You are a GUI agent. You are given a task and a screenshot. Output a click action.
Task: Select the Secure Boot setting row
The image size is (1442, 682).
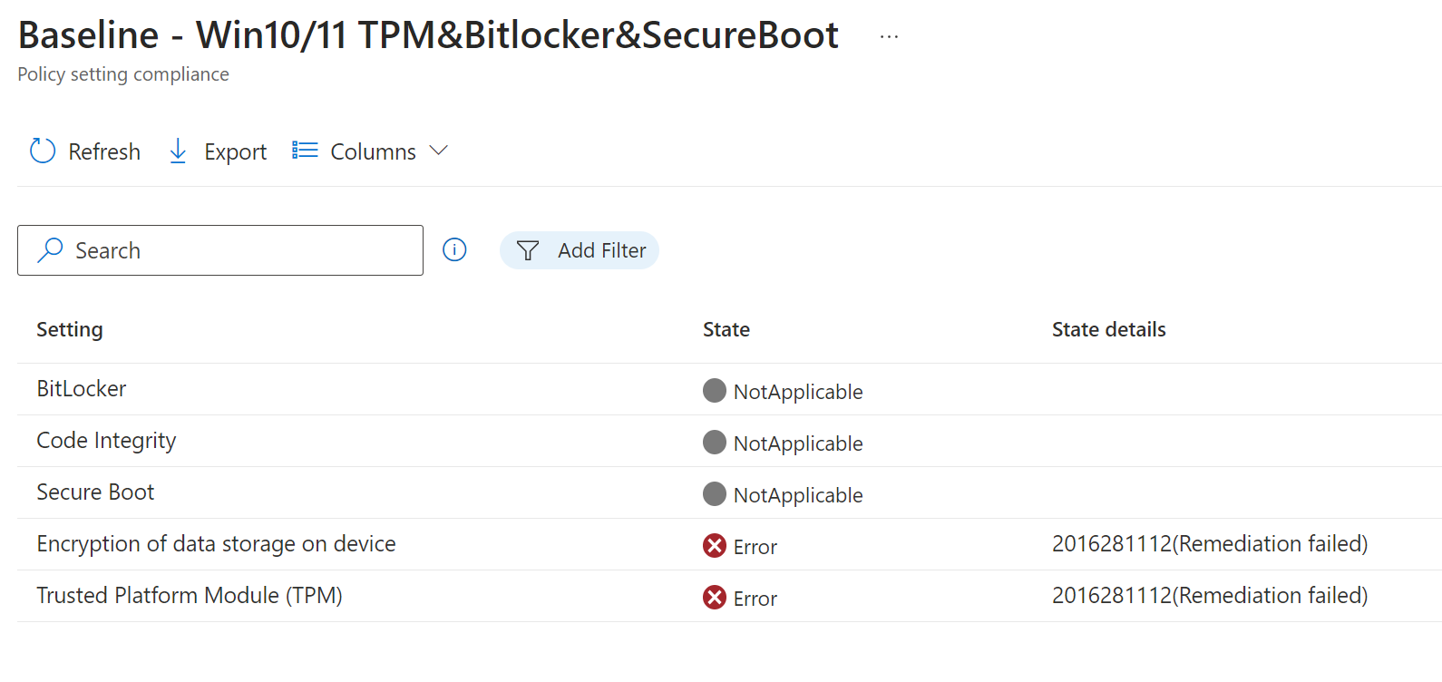click(95, 492)
